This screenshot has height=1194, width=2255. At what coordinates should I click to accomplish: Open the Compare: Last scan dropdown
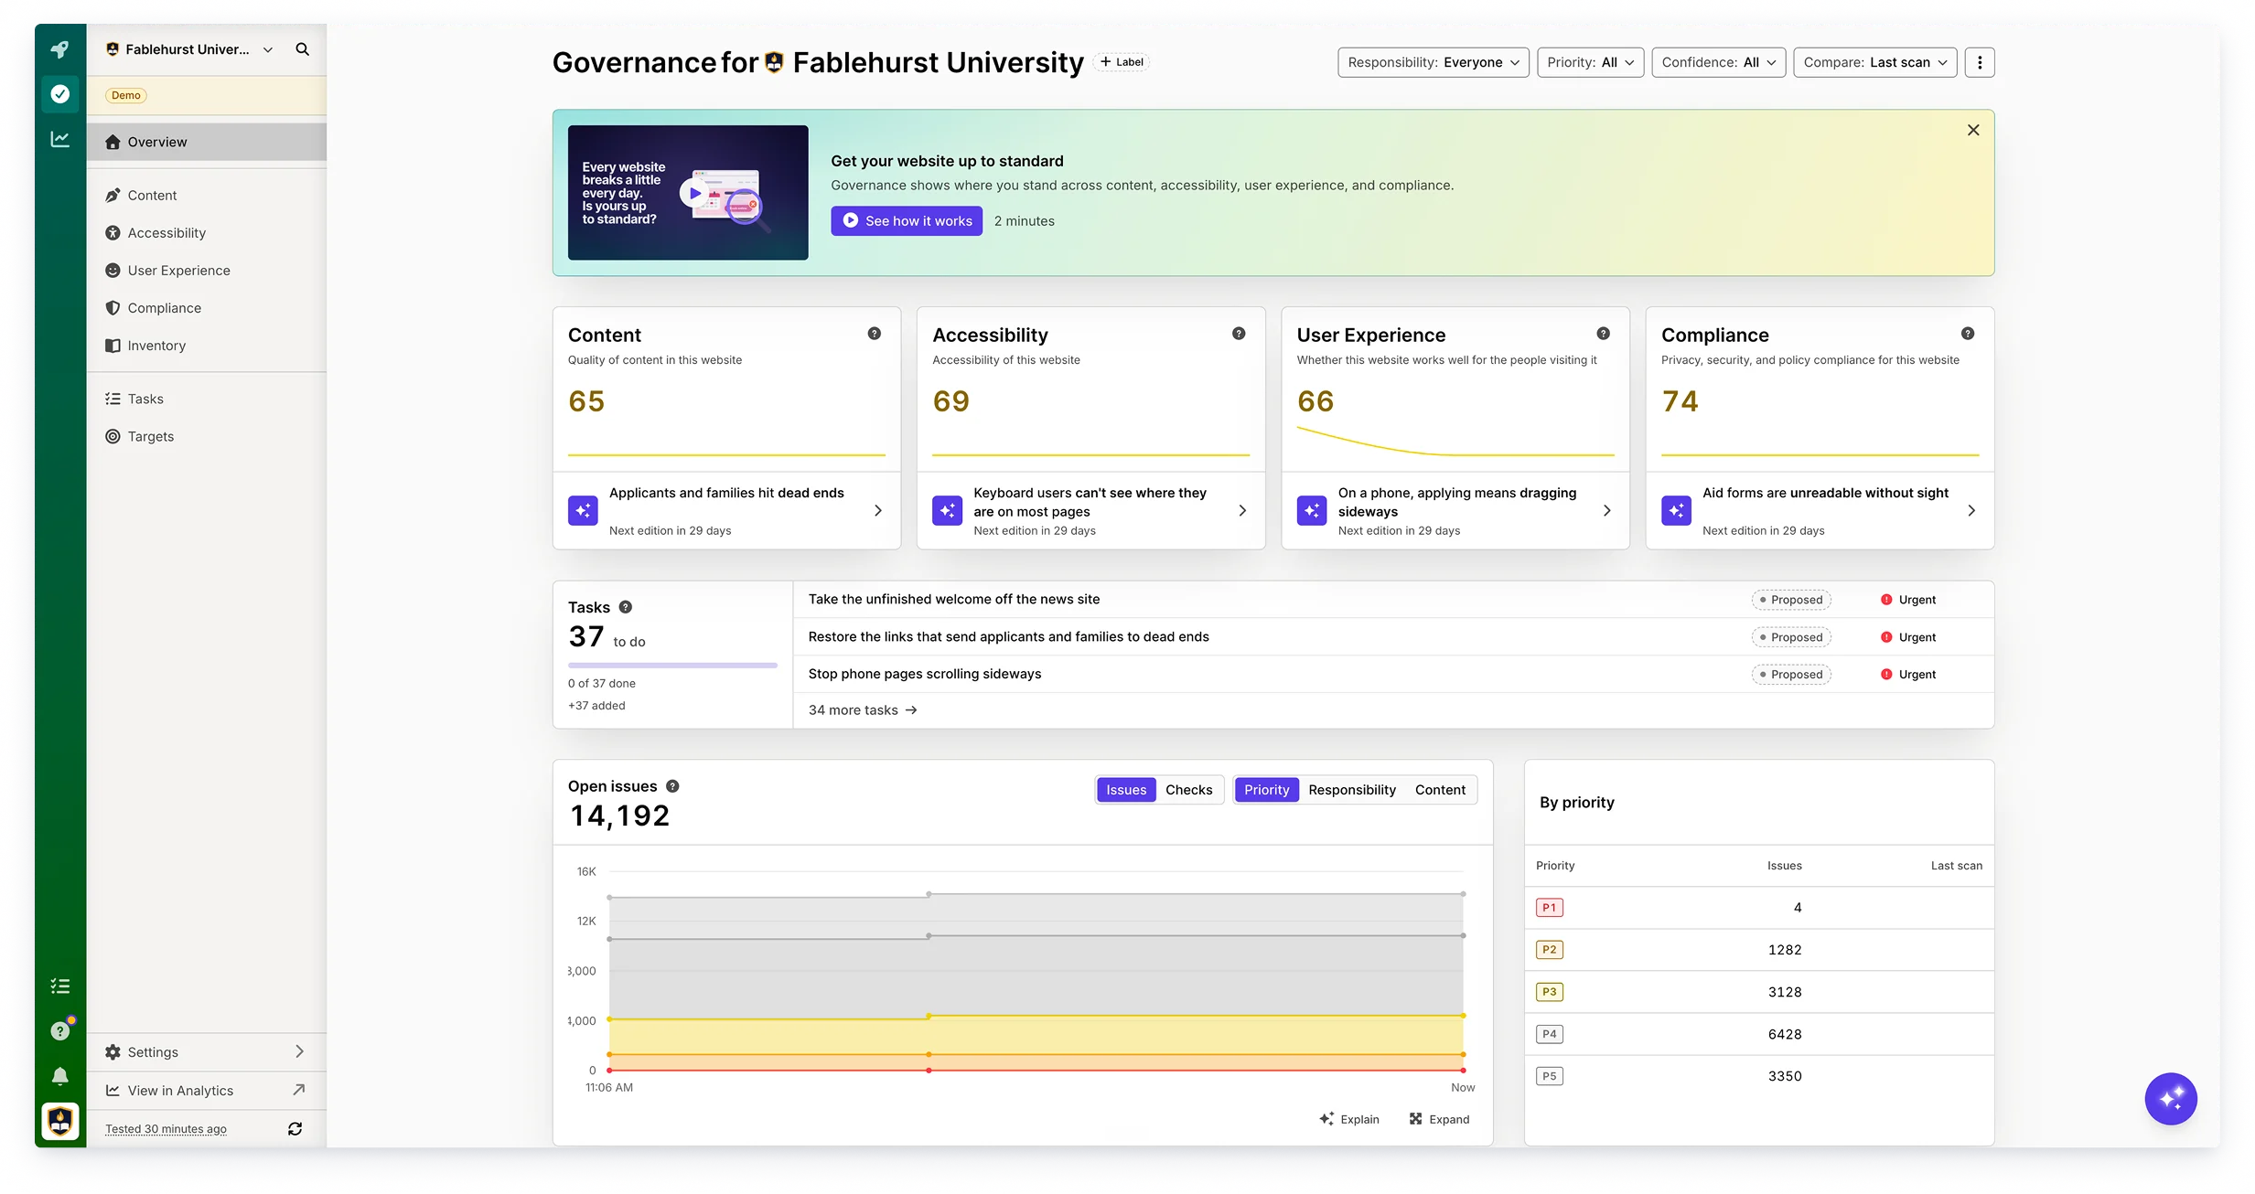coord(1875,62)
